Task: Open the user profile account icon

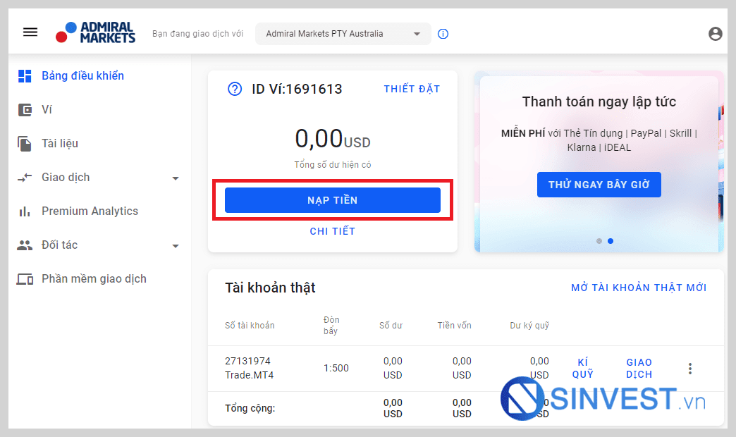Action: click(x=716, y=34)
